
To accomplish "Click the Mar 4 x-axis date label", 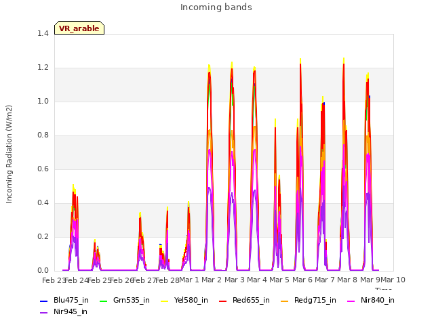I will 257,280.
